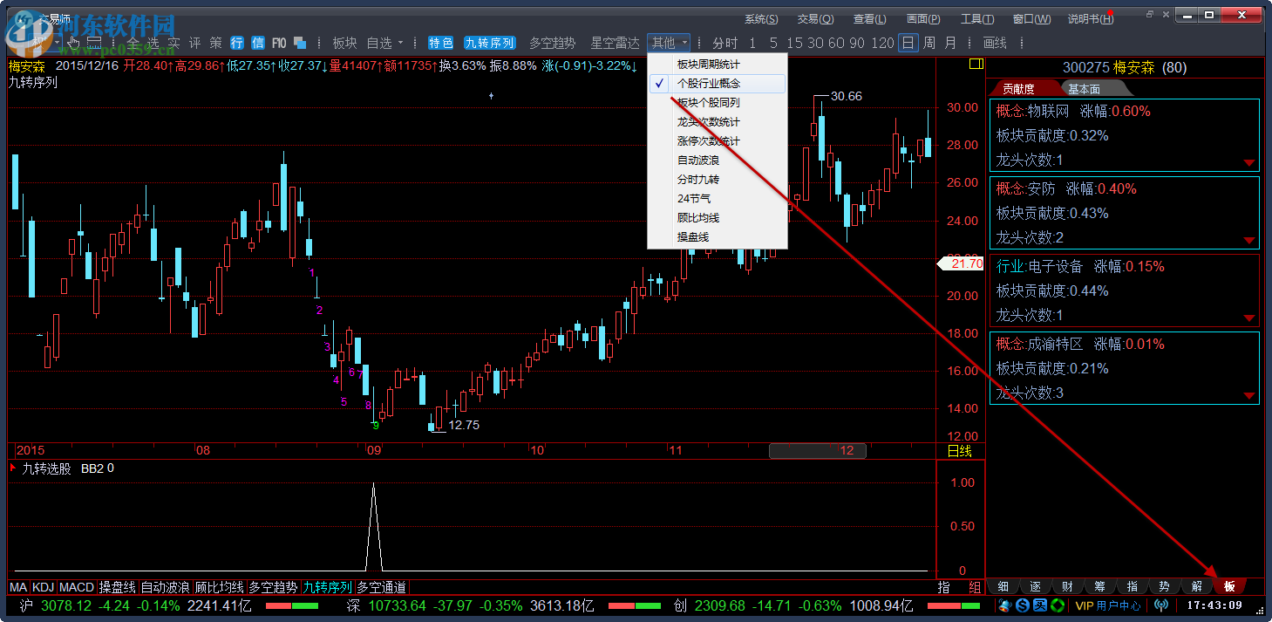Click the 评 toolbar icon
The height and width of the screenshot is (622, 1272).
pos(194,43)
